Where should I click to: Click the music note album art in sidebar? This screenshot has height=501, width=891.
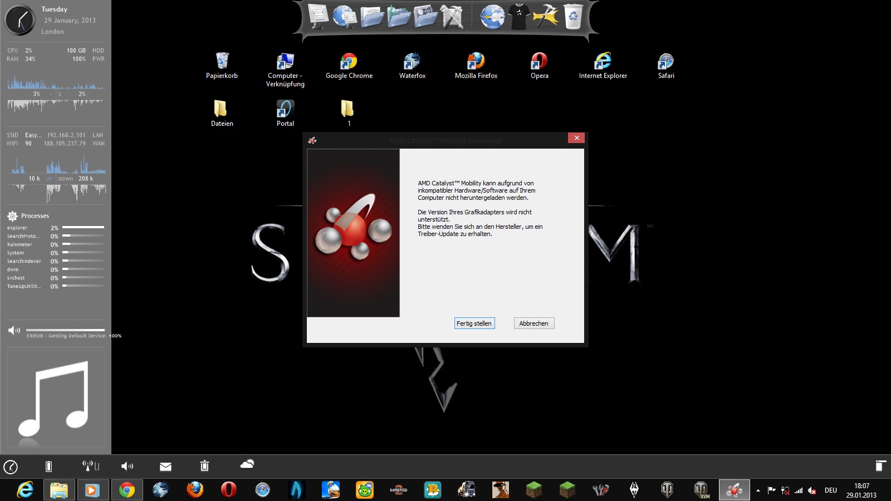pyautogui.click(x=55, y=398)
